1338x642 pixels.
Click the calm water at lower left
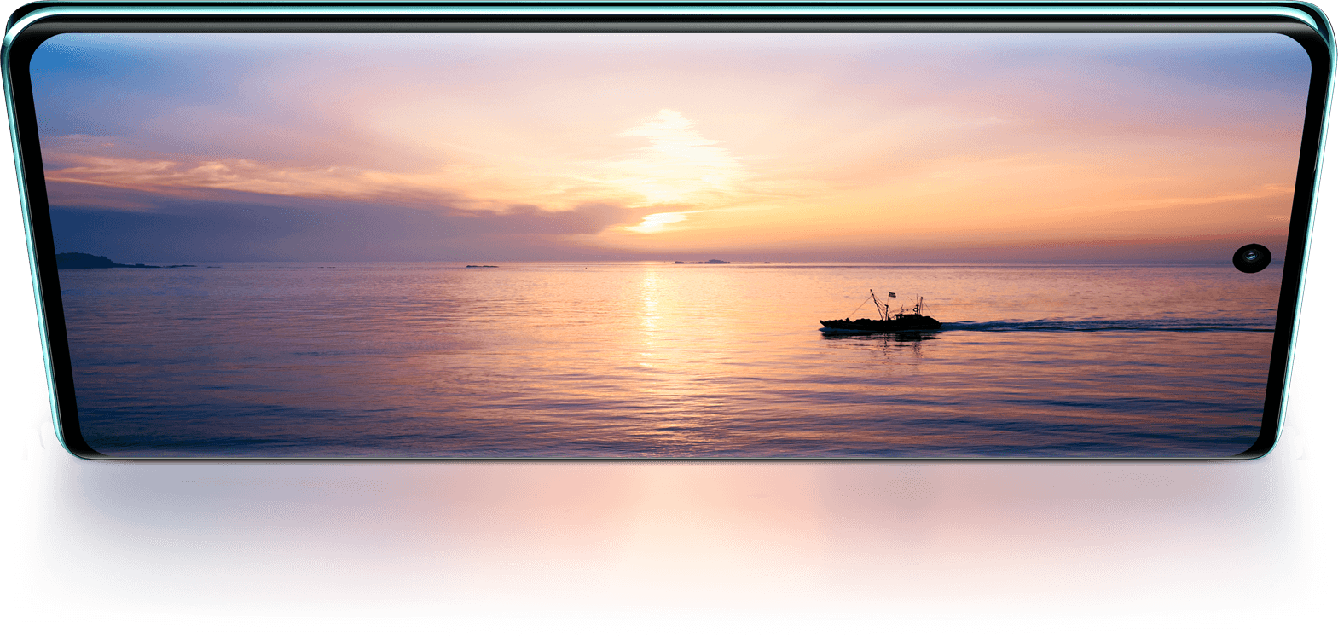[213, 401]
